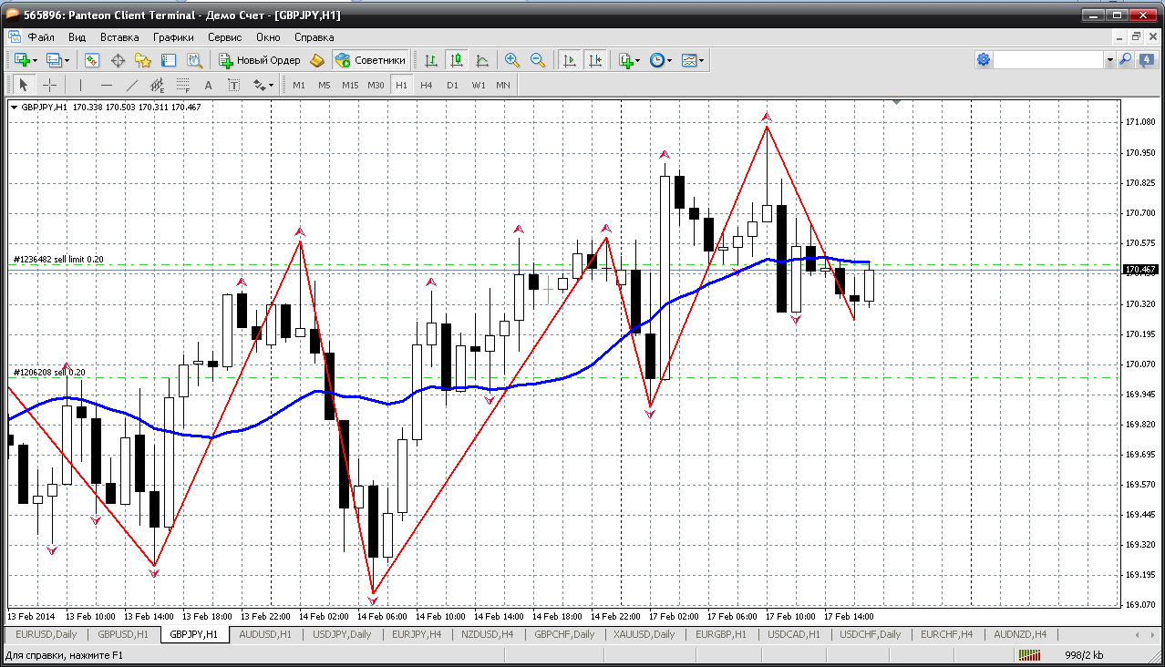Toggle the Data Window crosshair-circle icon

tap(118, 60)
